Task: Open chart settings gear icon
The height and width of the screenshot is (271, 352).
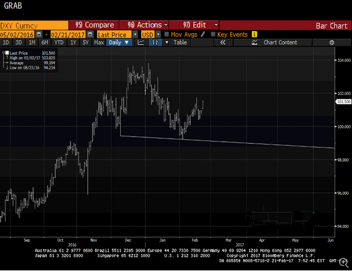Action: 331,42
